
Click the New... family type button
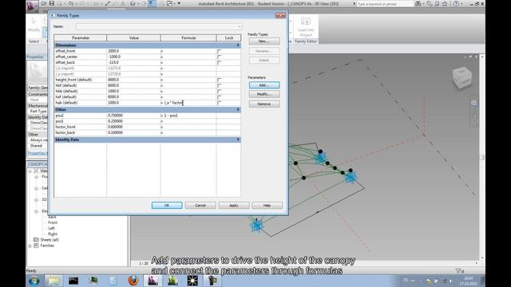pyautogui.click(x=264, y=41)
